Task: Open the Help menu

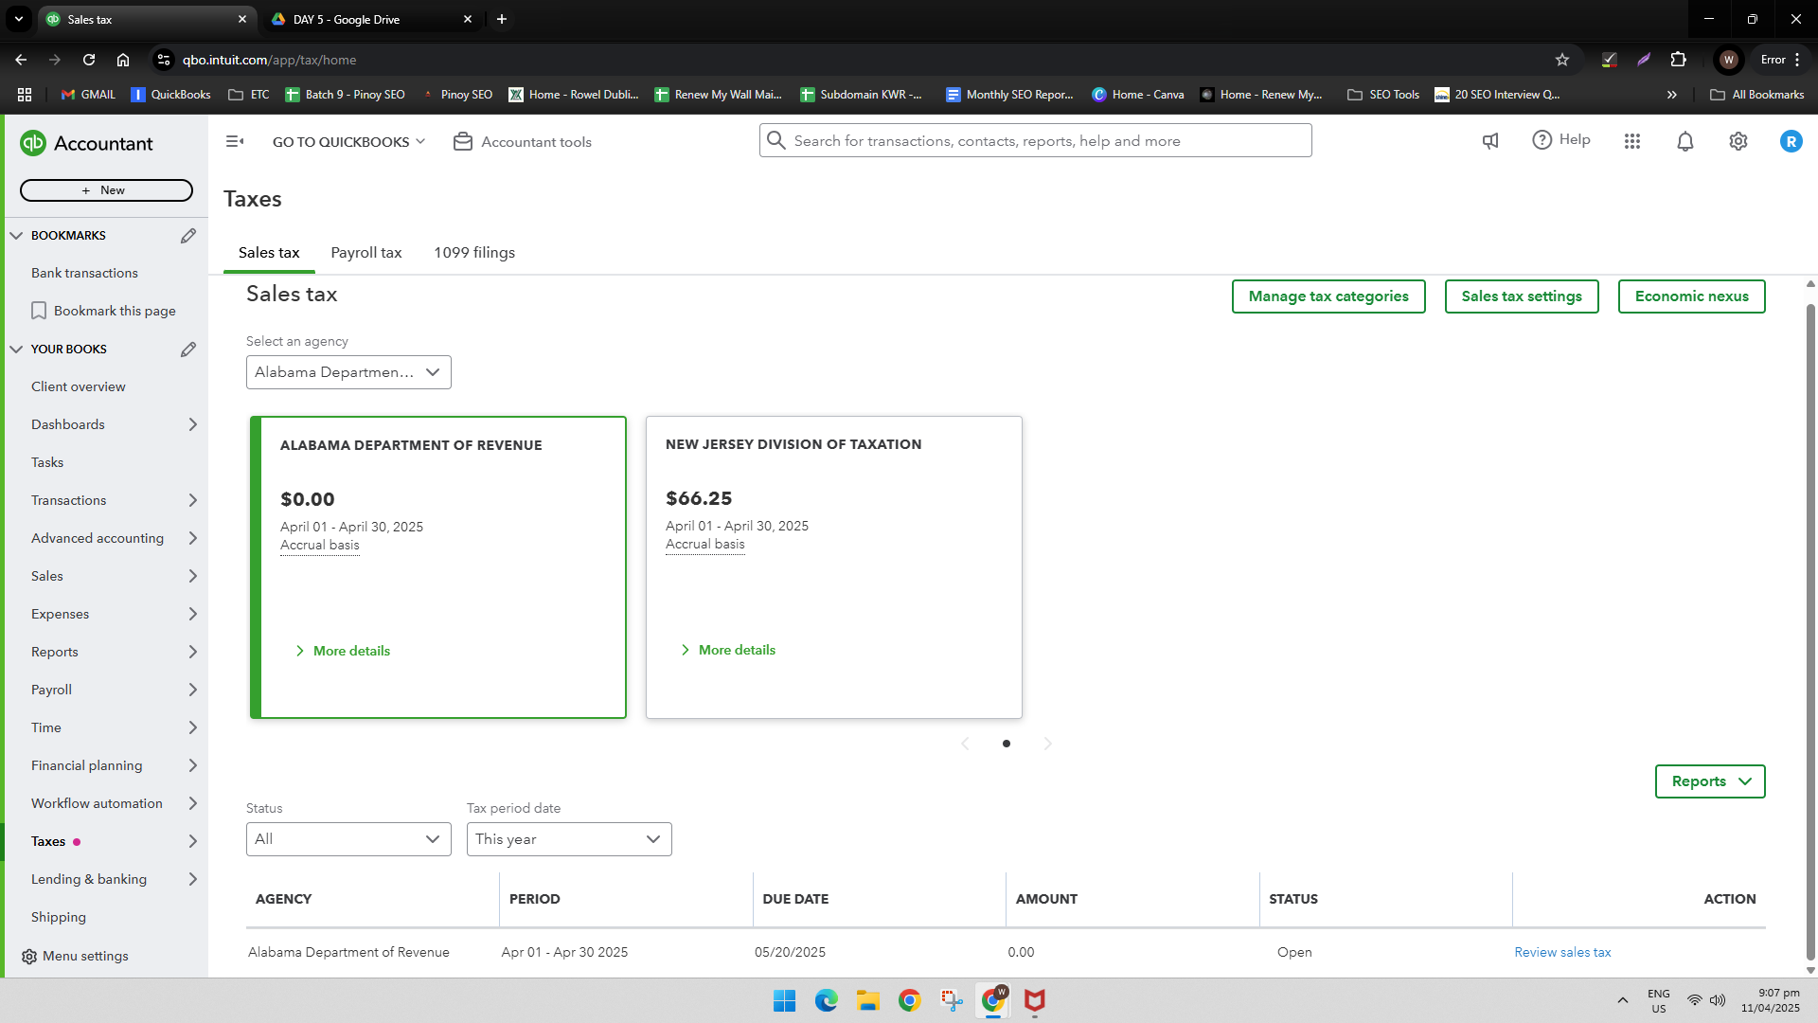Action: pos(1561,140)
